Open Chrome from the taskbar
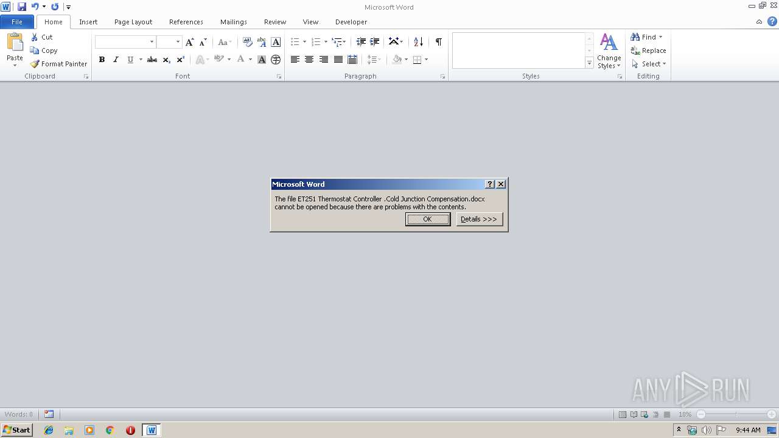 point(110,430)
